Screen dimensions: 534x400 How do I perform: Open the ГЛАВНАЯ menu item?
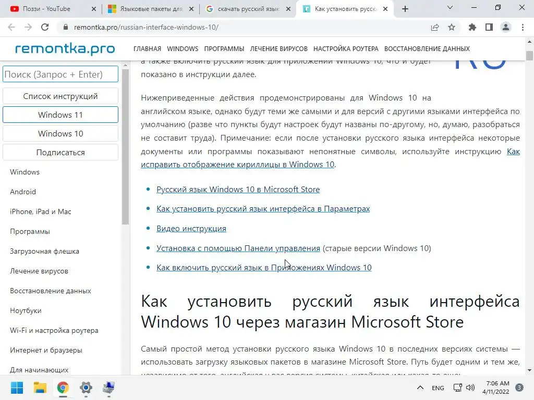(147, 48)
